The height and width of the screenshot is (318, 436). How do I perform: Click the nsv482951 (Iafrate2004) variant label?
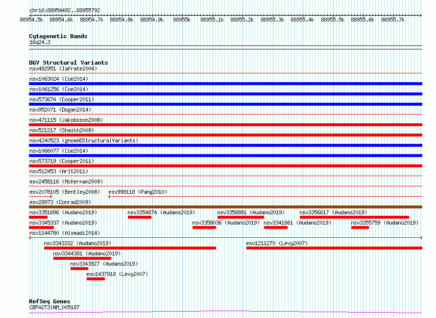click(x=63, y=68)
